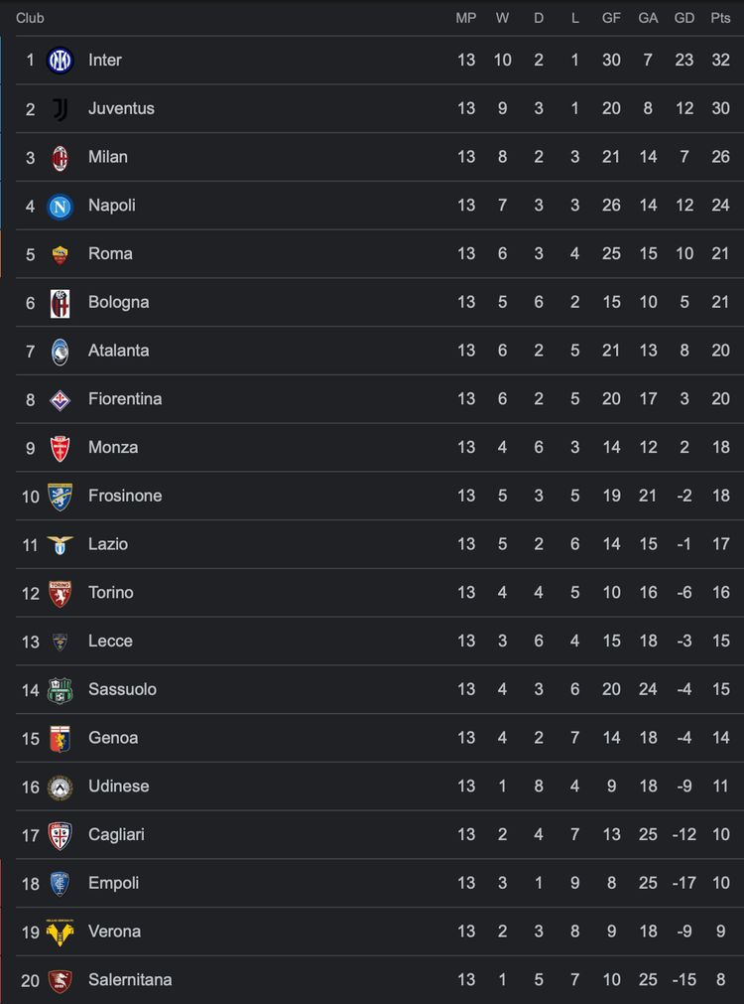Click the Inter club crest icon
Viewport: 744px width, 1004px height.
click(x=61, y=61)
